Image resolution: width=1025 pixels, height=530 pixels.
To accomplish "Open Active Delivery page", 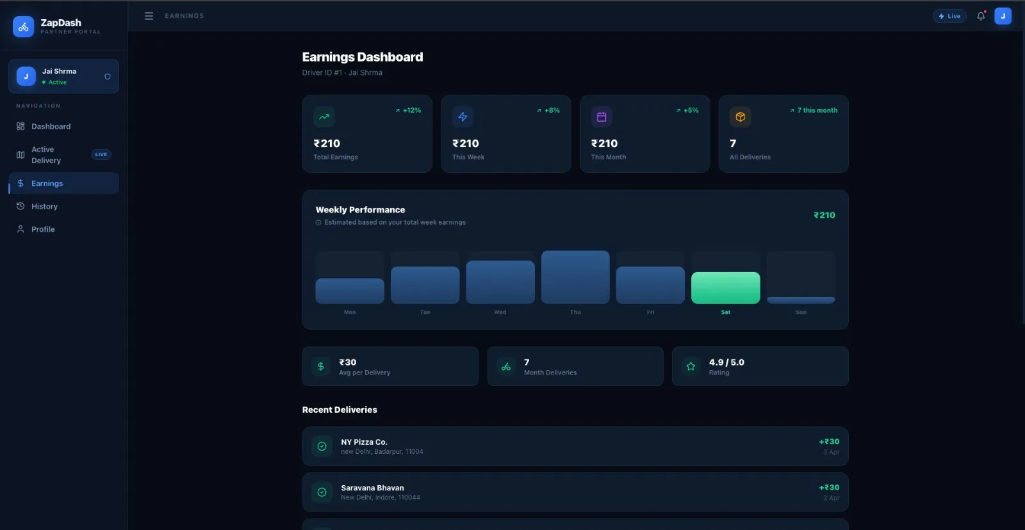I will 63,155.
